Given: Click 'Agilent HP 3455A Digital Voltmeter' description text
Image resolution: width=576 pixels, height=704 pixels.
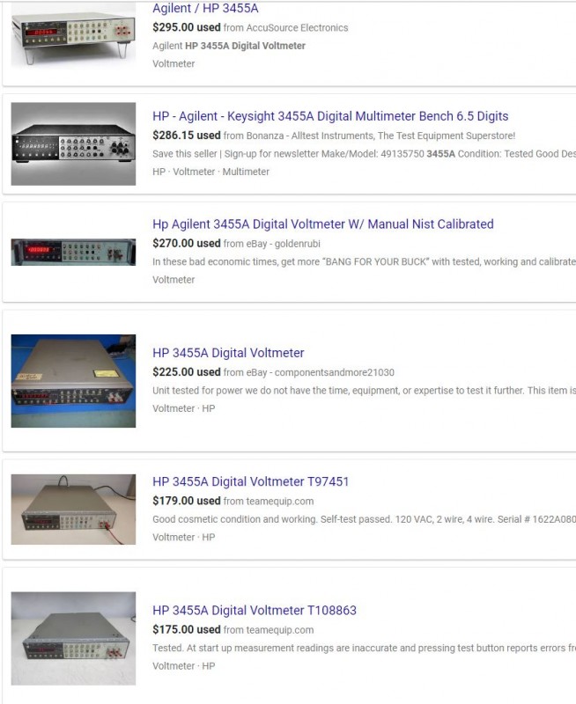Looking at the screenshot, I should pos(229,46).
